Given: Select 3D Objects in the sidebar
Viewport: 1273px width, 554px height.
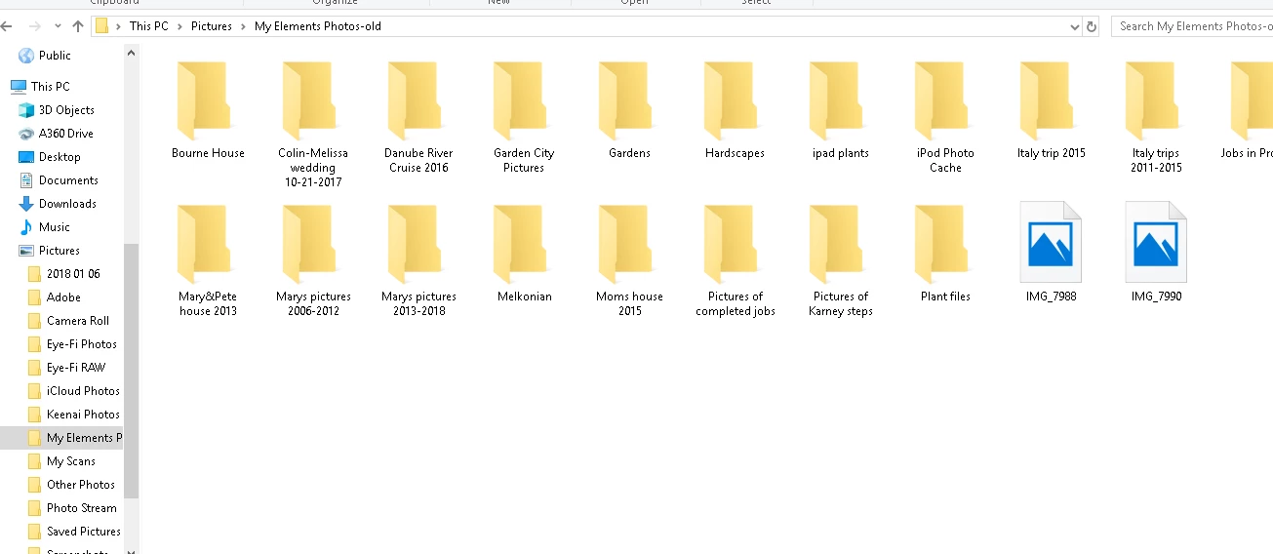Looking at the screenshot, I should coord(66,110).
